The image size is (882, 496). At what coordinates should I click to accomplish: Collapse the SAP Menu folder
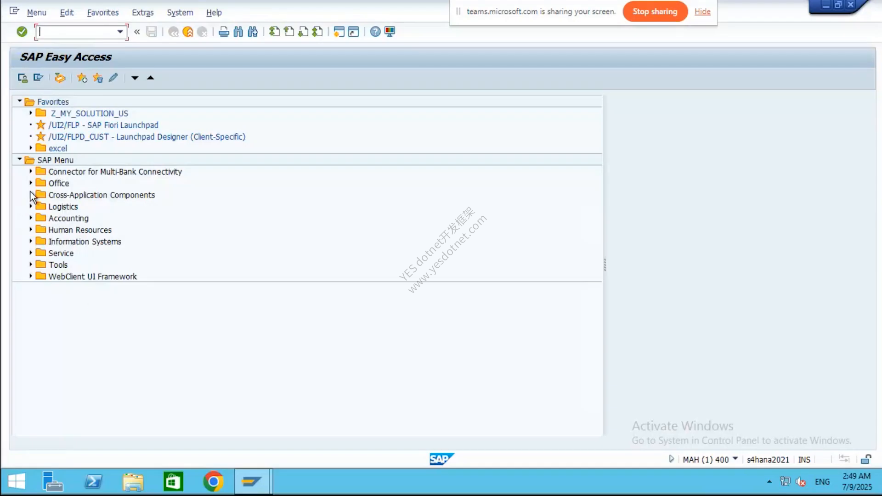pyautogui.click(x=20, y=159)
